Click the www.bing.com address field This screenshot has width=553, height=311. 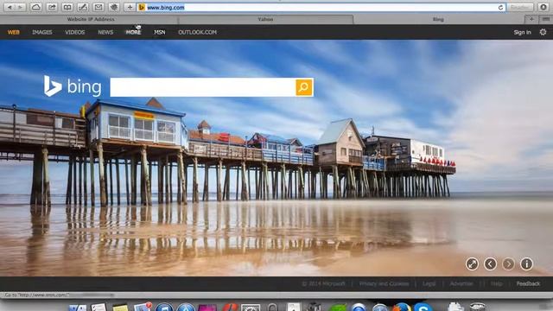321,8
